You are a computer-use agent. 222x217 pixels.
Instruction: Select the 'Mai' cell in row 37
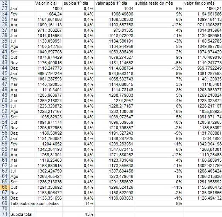coord(22,30)
